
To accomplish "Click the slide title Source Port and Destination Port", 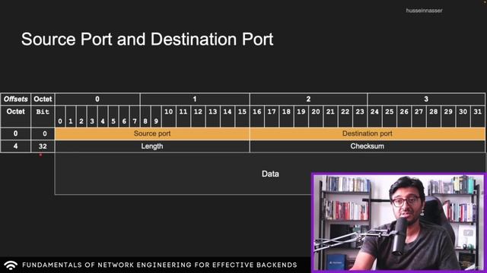I will point(147,39).
